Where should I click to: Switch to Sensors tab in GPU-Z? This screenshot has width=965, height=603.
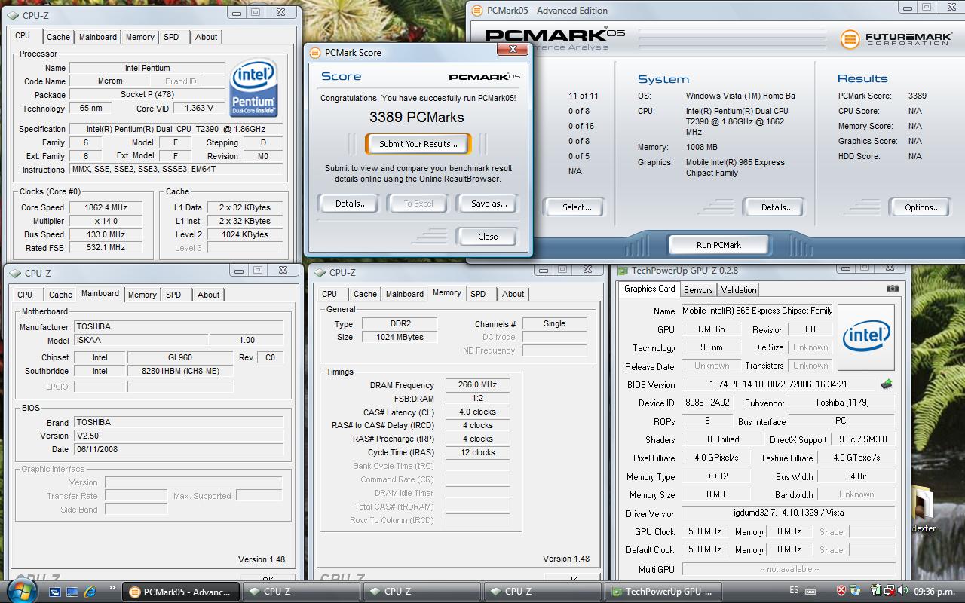(698, 290)
